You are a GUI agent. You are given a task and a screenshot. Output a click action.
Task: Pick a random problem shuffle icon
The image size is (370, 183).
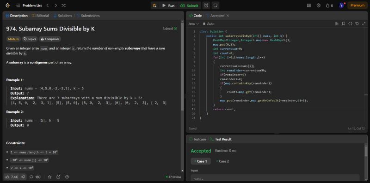coord(63,6)
